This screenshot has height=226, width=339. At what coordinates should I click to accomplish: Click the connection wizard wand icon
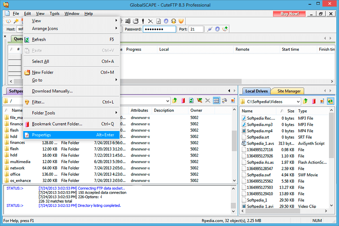pos(16,21)
